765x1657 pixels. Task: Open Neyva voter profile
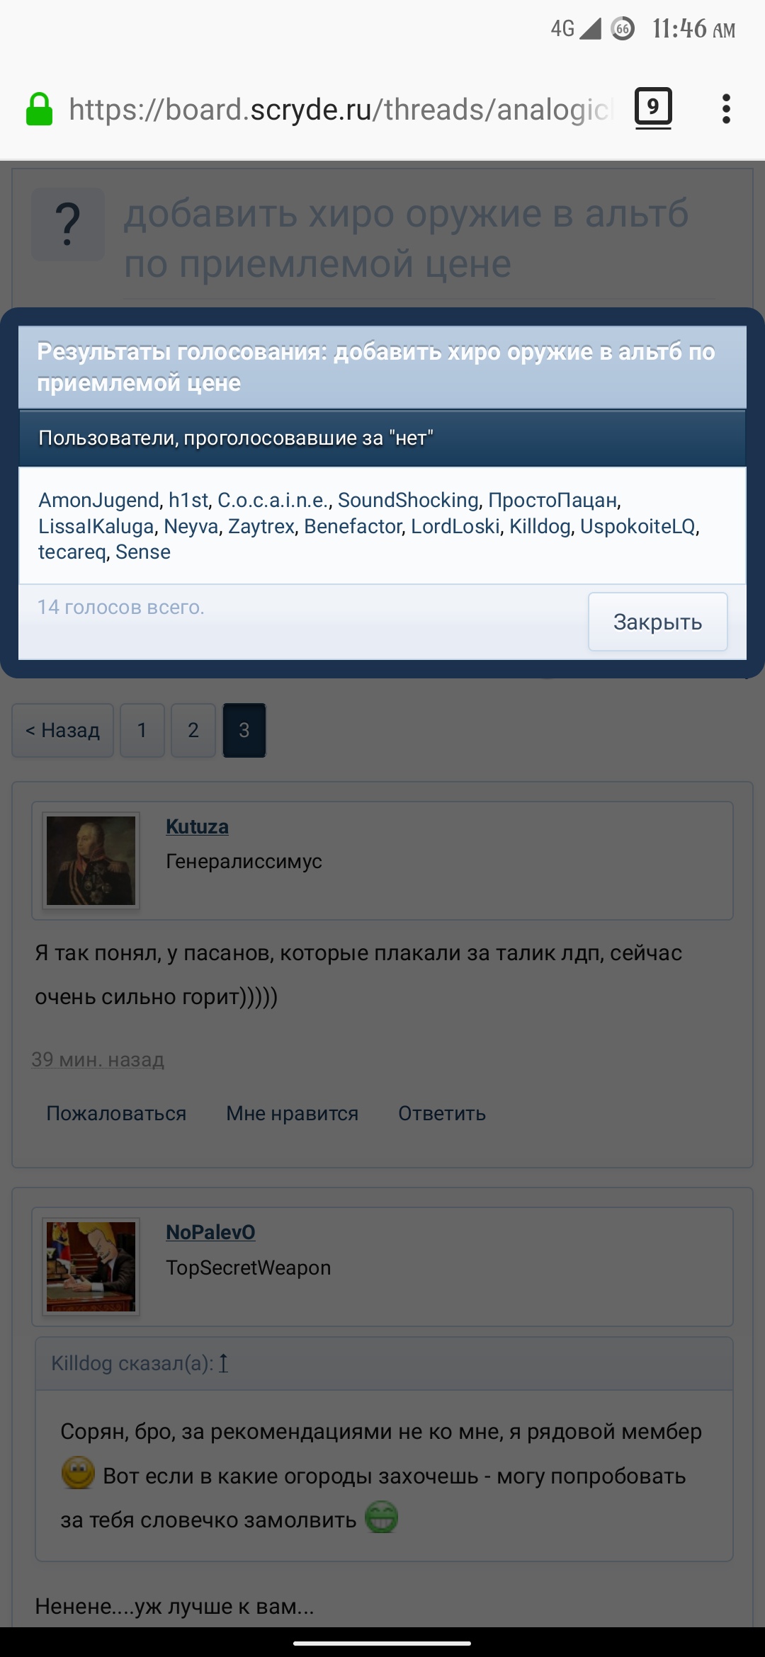click(191, 526)
